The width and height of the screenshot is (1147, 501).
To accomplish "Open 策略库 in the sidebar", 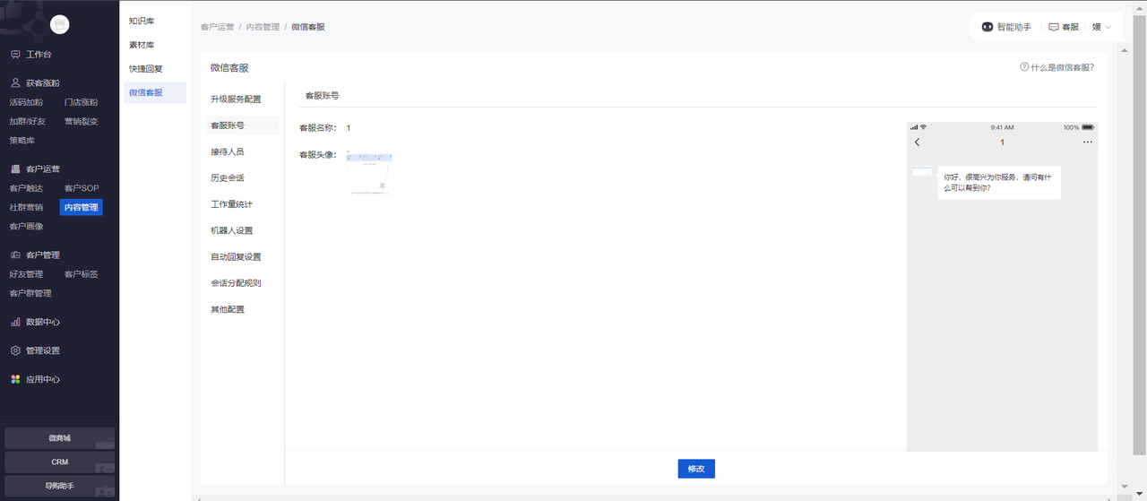I will pos(22,141).
